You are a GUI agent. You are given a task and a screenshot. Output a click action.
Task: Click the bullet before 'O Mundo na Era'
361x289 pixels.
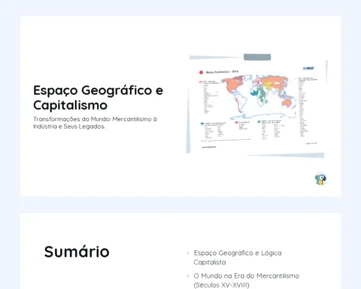[x=188, y=276]
